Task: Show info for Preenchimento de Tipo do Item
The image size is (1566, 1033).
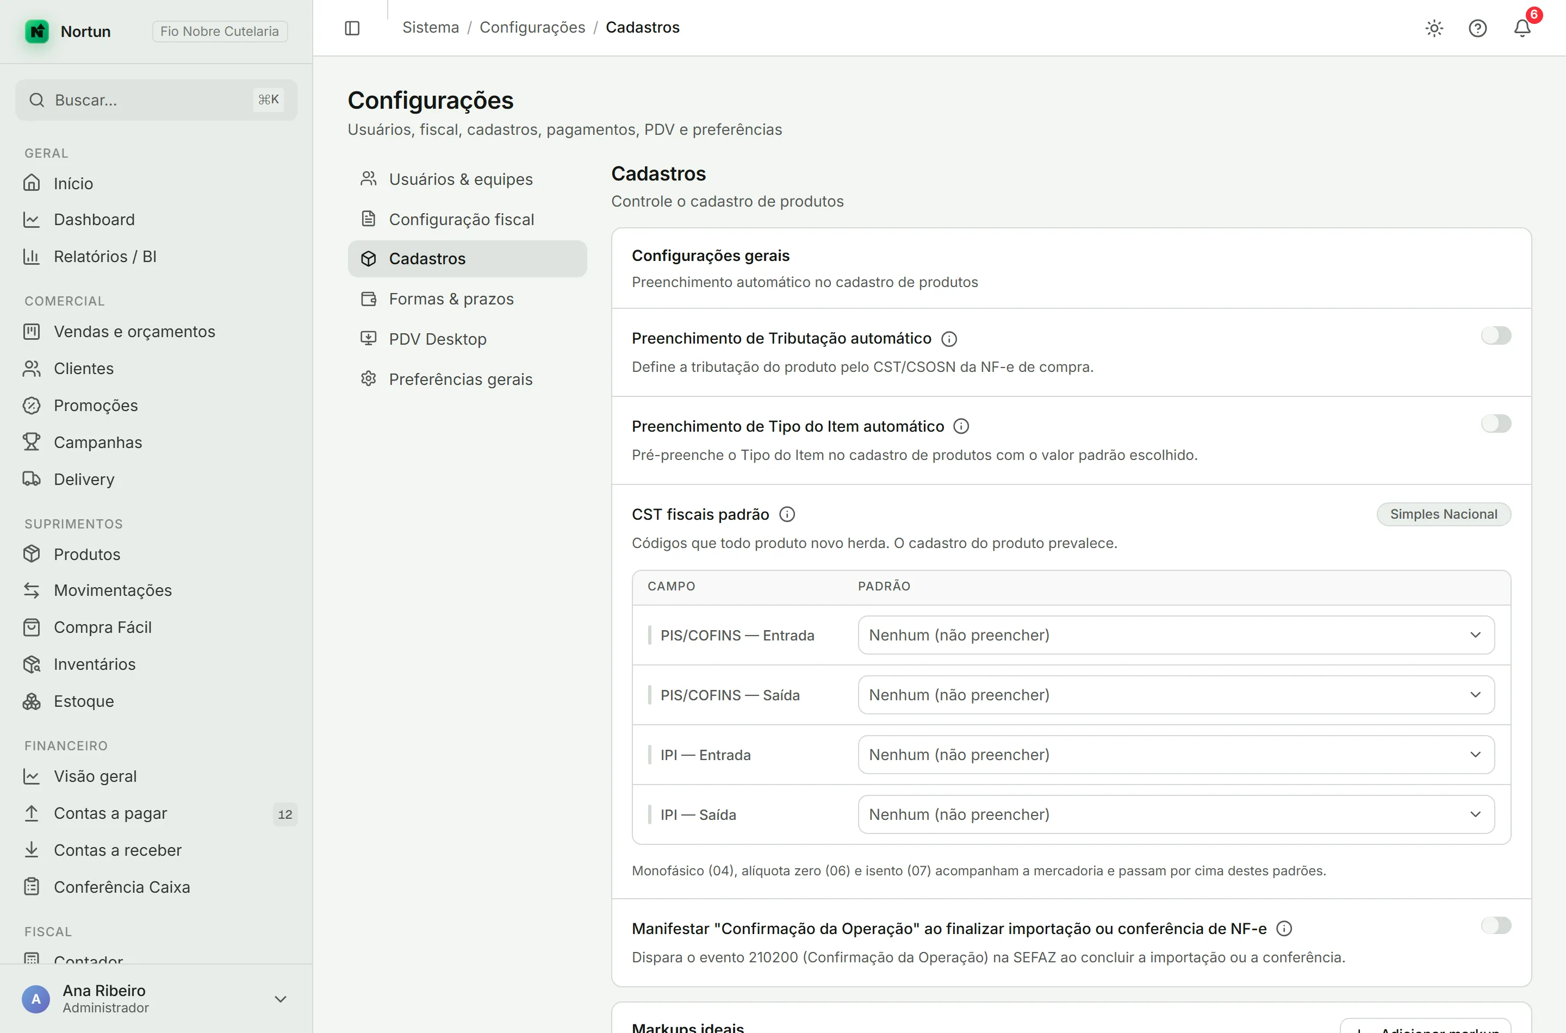Action: pyautogui.click(x=961, y=426)
